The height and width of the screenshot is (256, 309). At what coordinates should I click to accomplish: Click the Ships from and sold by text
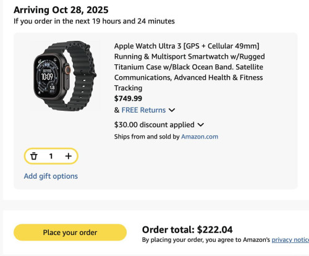click(147, 137)
